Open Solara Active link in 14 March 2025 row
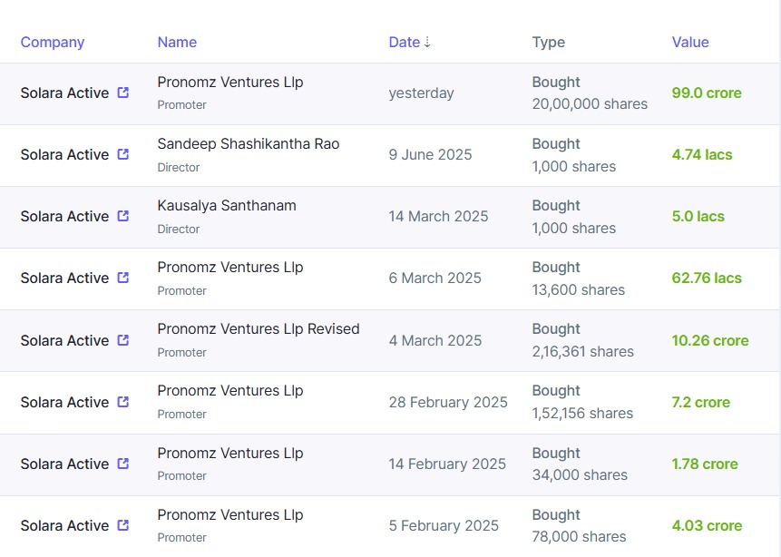This screenshot has width=781, height=557. click(64, 217)
